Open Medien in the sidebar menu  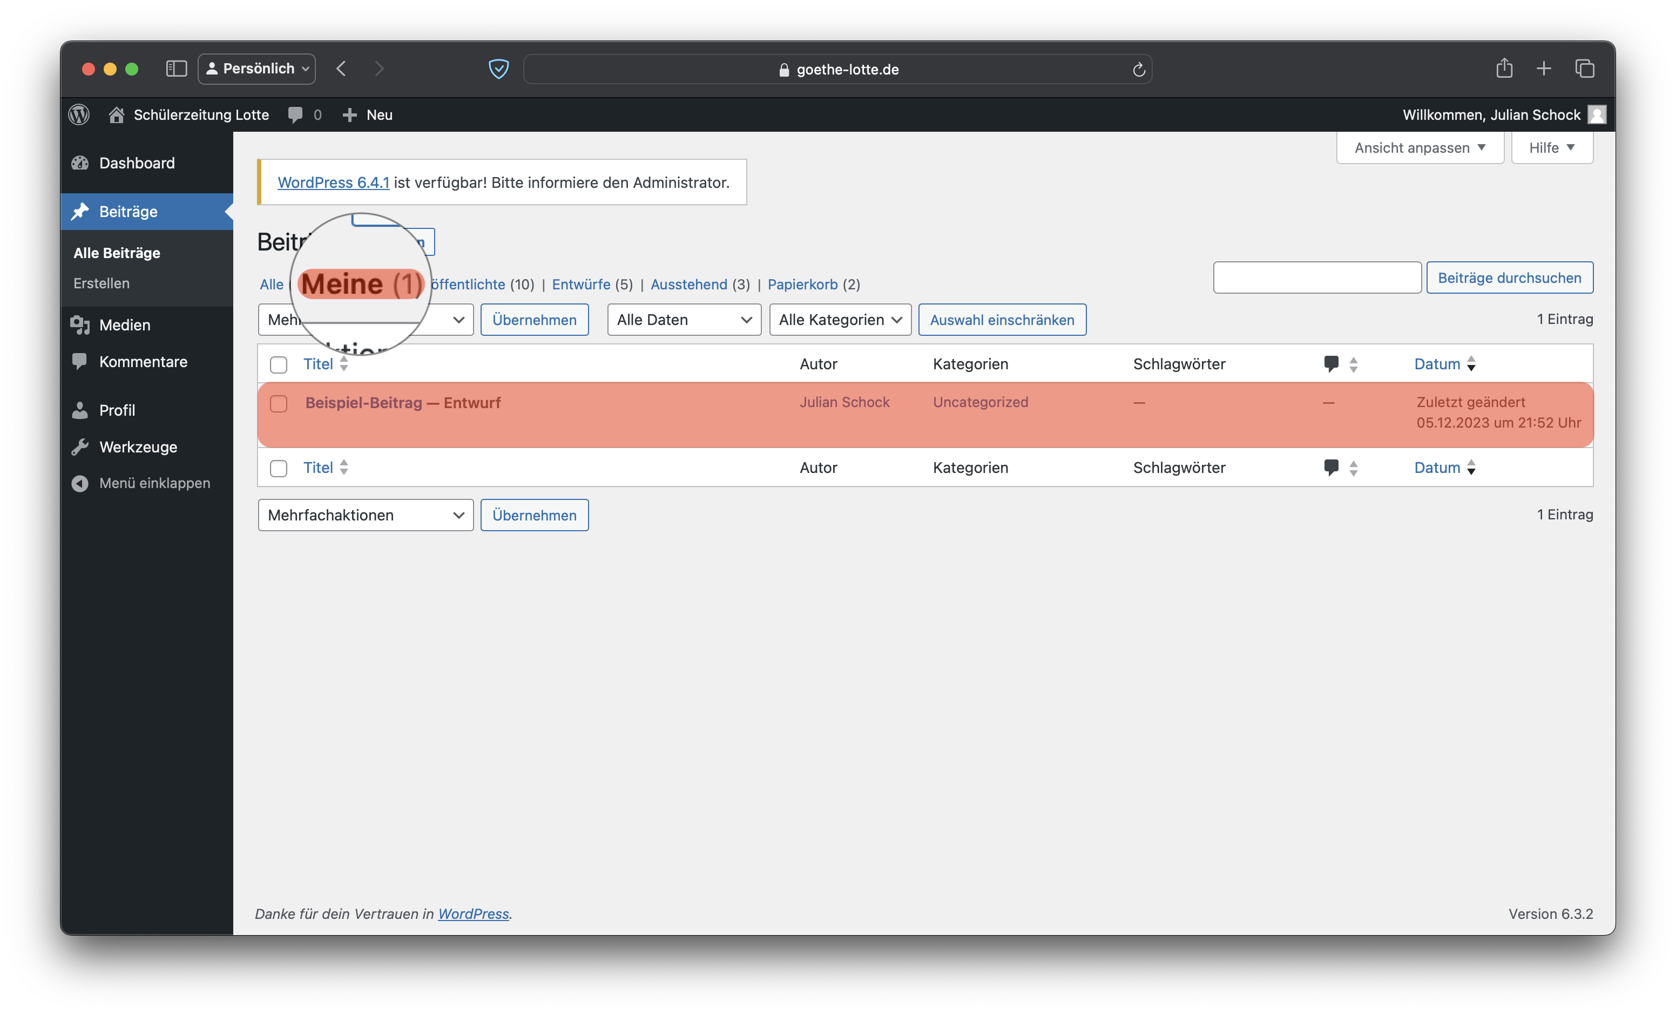[x=125, y=325]
